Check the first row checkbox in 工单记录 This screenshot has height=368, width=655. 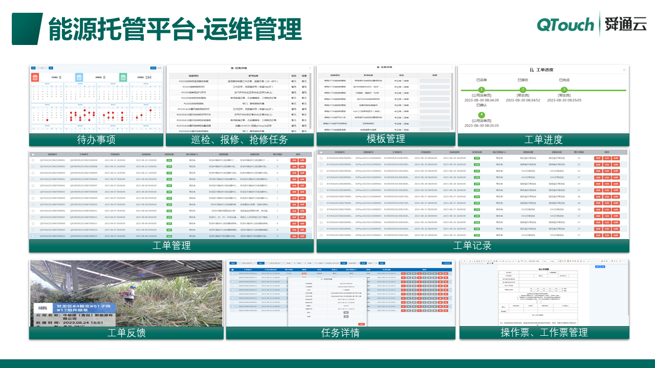(321, 158)
